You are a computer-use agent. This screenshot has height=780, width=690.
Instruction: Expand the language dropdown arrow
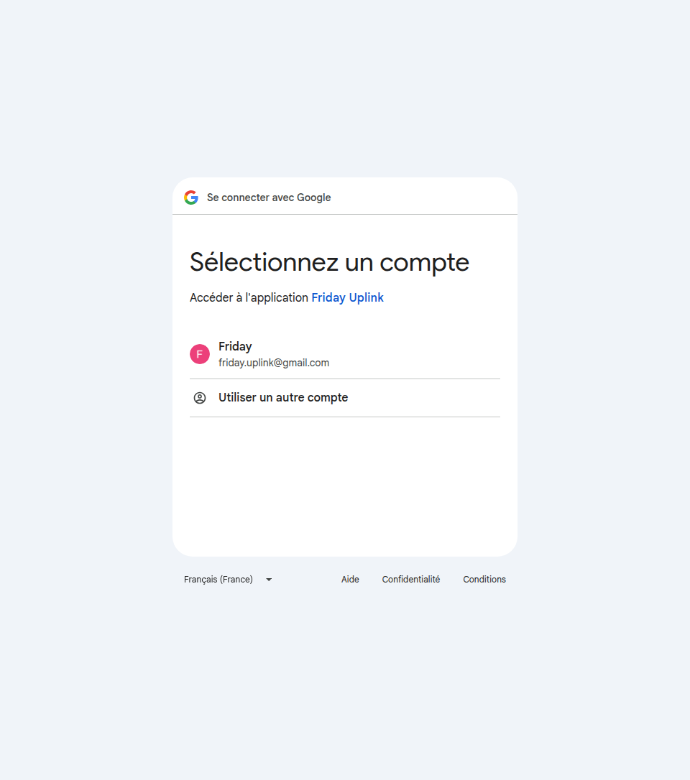(x=269, y=580)
